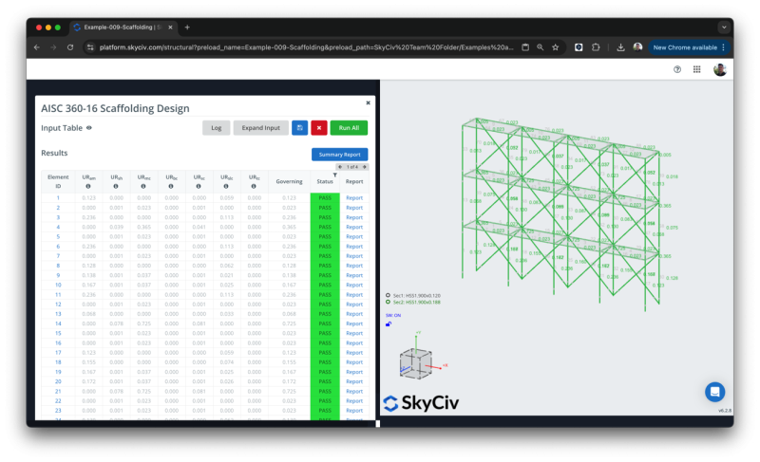Click Expand Input button
This screenshot has height=462, width=760.
click(x=260, y=128)
